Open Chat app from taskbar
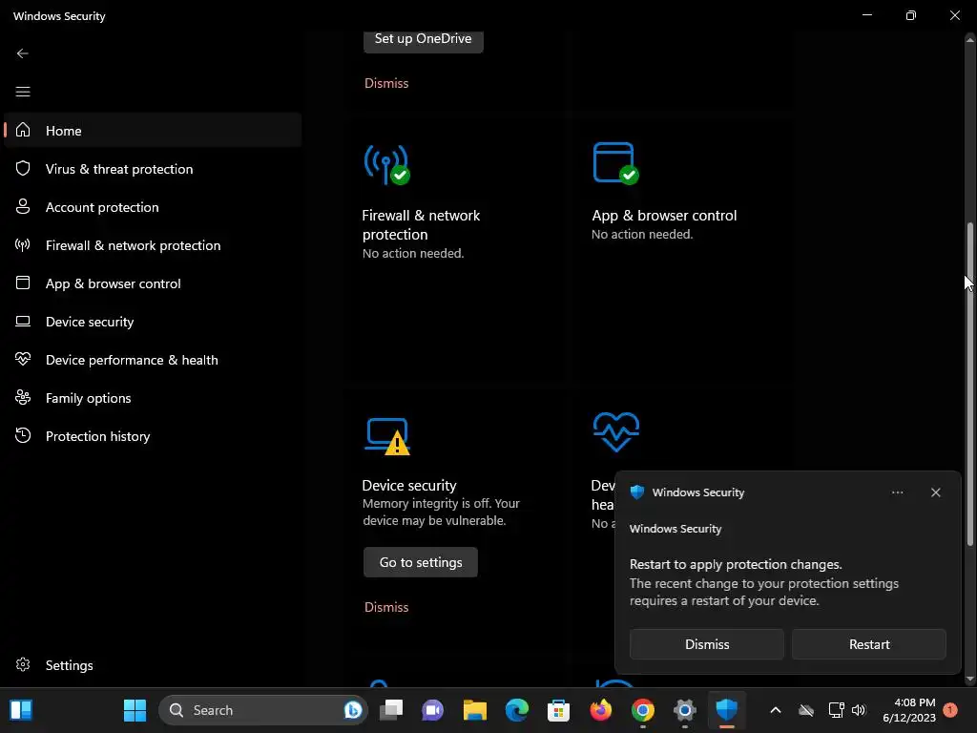This screenshot has width=977, height=733. point(433,710)
